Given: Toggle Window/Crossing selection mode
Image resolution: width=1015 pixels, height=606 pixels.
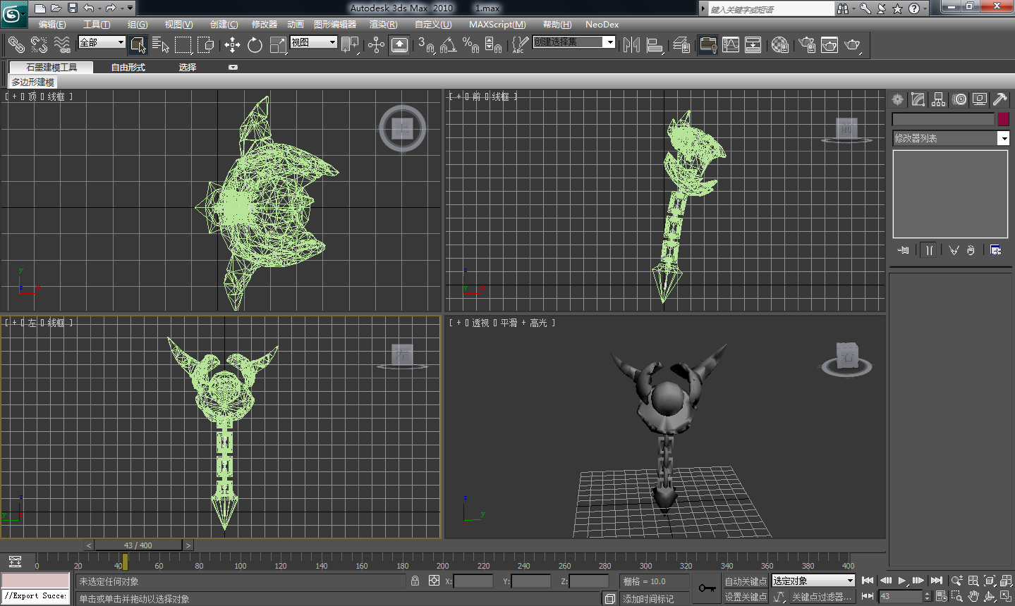Looking at the screenshot, I should (x=206, y=44).
